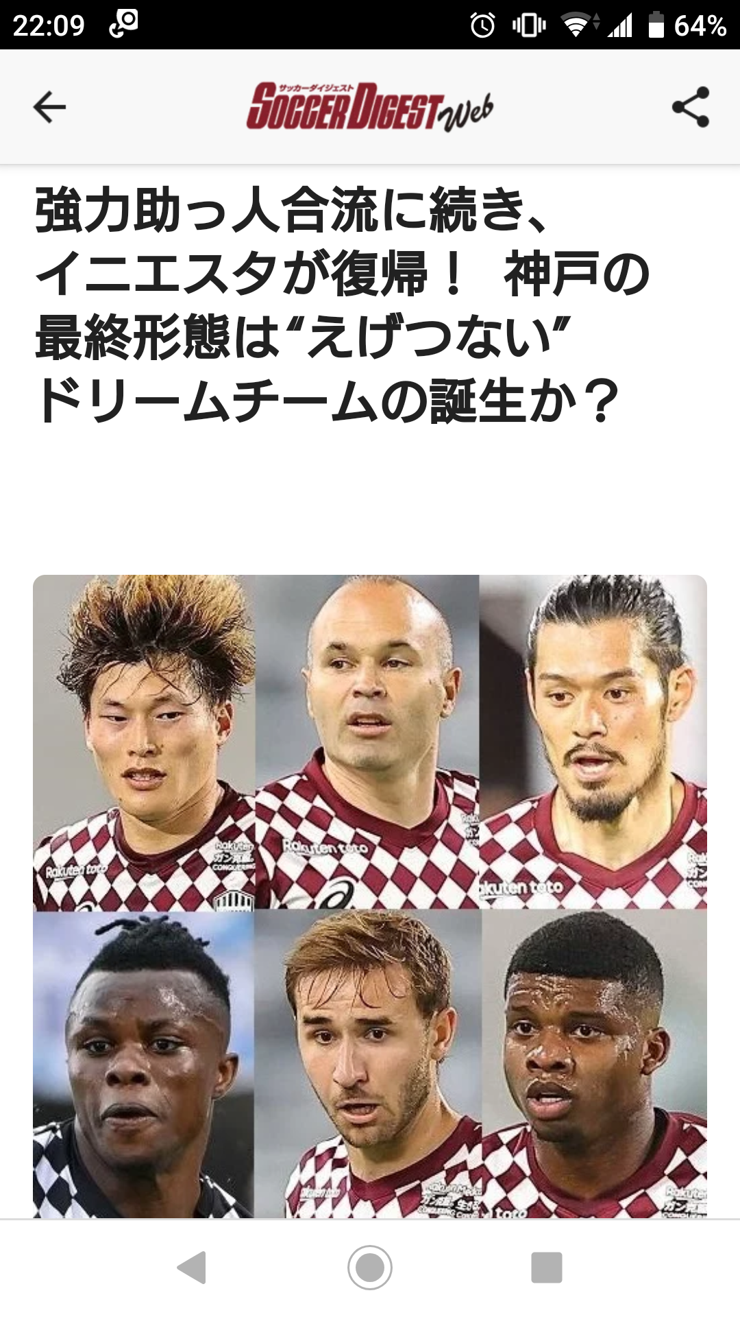The height and width of the screenshot is (1317, 740).
Task: Tap the cellular signal strength icon
Action: point(619,26)
